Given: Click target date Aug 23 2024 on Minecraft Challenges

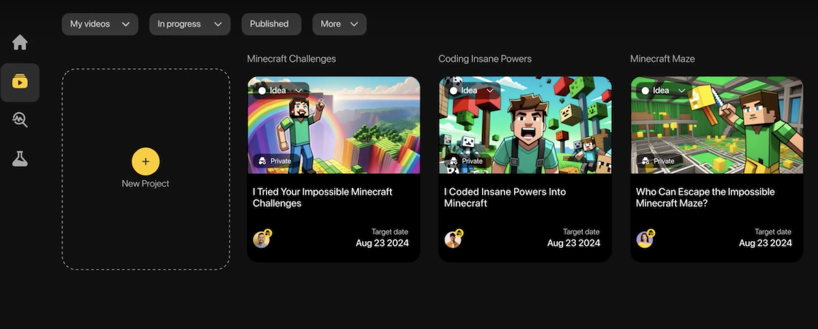Looking at the screenshot, I should point(382,242).
